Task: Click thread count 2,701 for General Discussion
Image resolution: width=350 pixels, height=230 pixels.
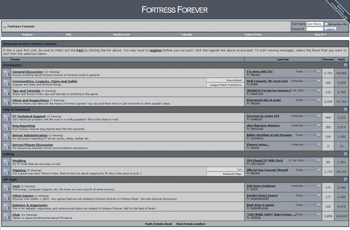Action: 328,73
